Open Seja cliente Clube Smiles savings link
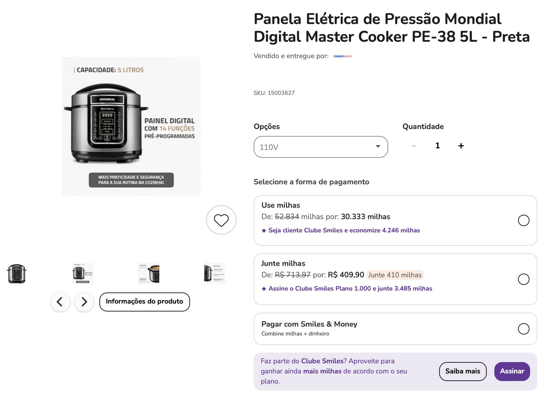The height and width of the screenshot is (394, 551). pos(344,231)
